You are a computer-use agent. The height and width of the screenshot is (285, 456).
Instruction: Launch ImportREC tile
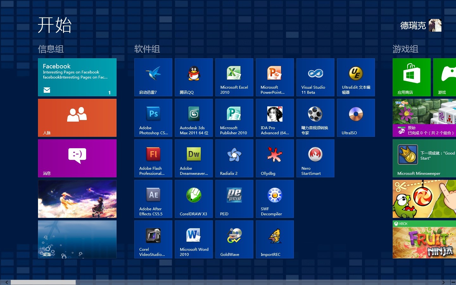275,239
